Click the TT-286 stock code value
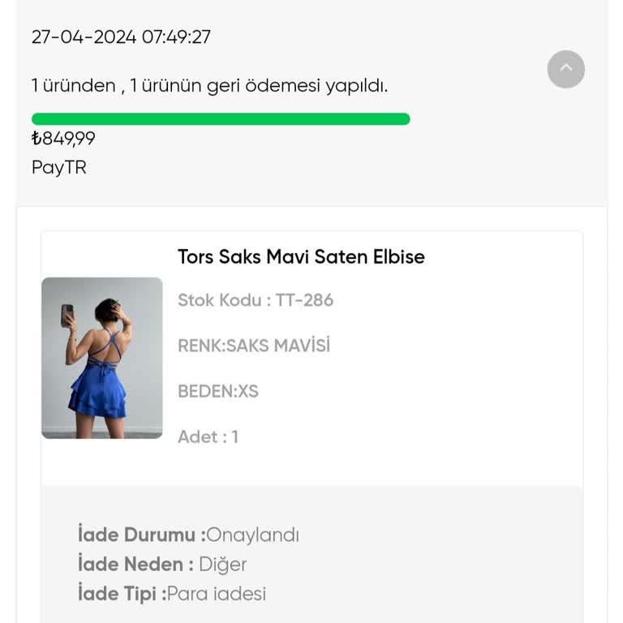Viewport: 623px width, 623px height. tap(304, 300)
